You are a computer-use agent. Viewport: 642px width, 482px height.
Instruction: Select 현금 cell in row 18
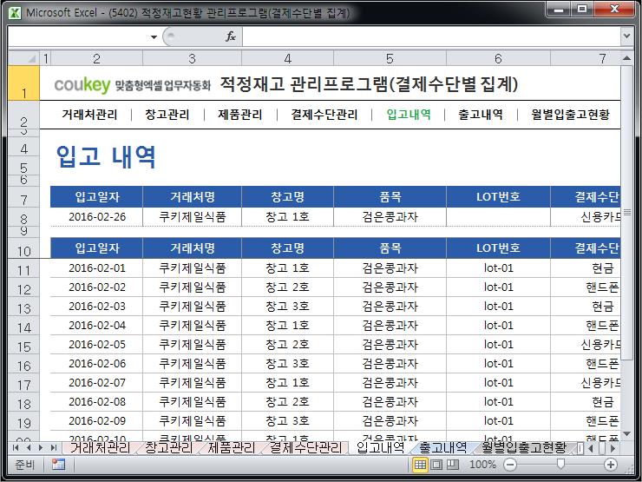point(586,401)
